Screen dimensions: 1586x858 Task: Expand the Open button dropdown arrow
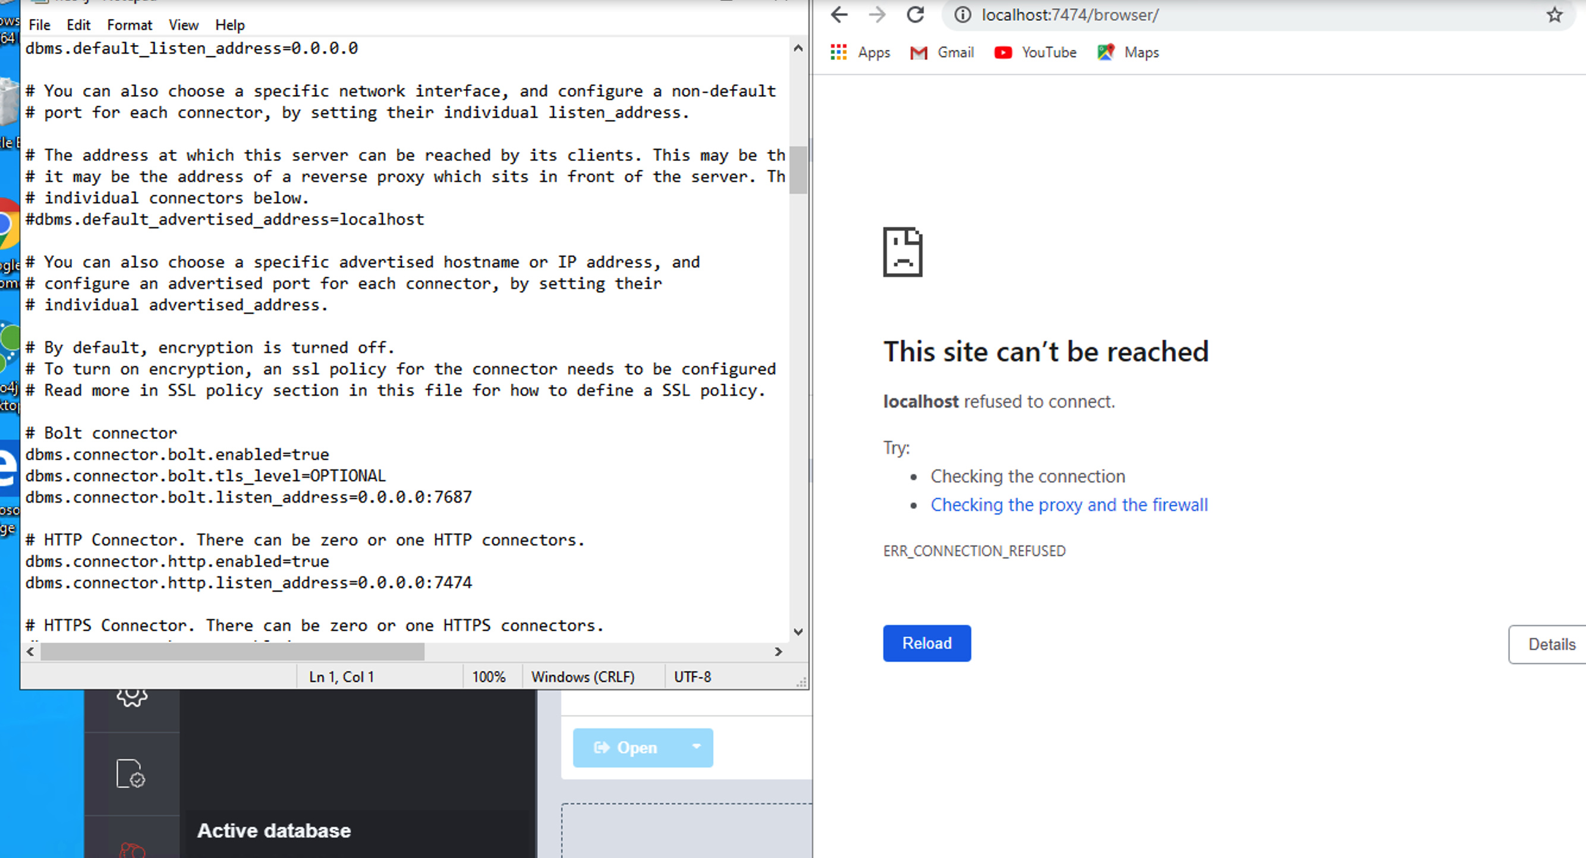click(x=696, y=747)
